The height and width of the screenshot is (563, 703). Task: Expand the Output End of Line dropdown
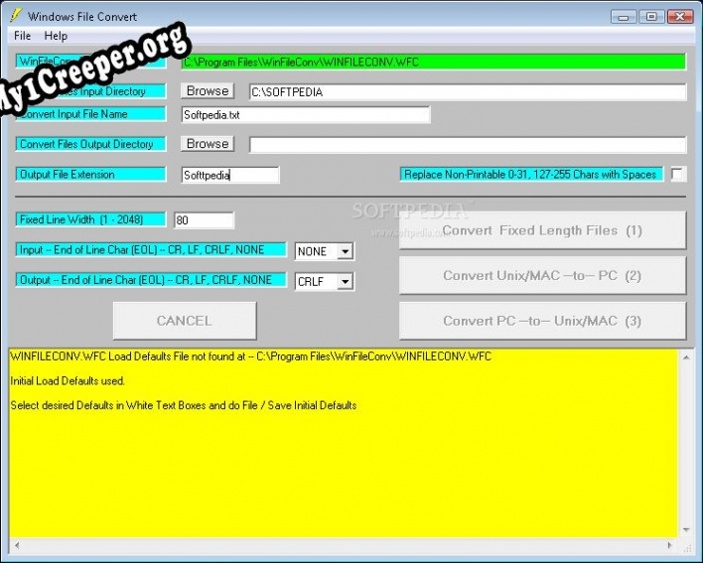(x=345, y=282)
